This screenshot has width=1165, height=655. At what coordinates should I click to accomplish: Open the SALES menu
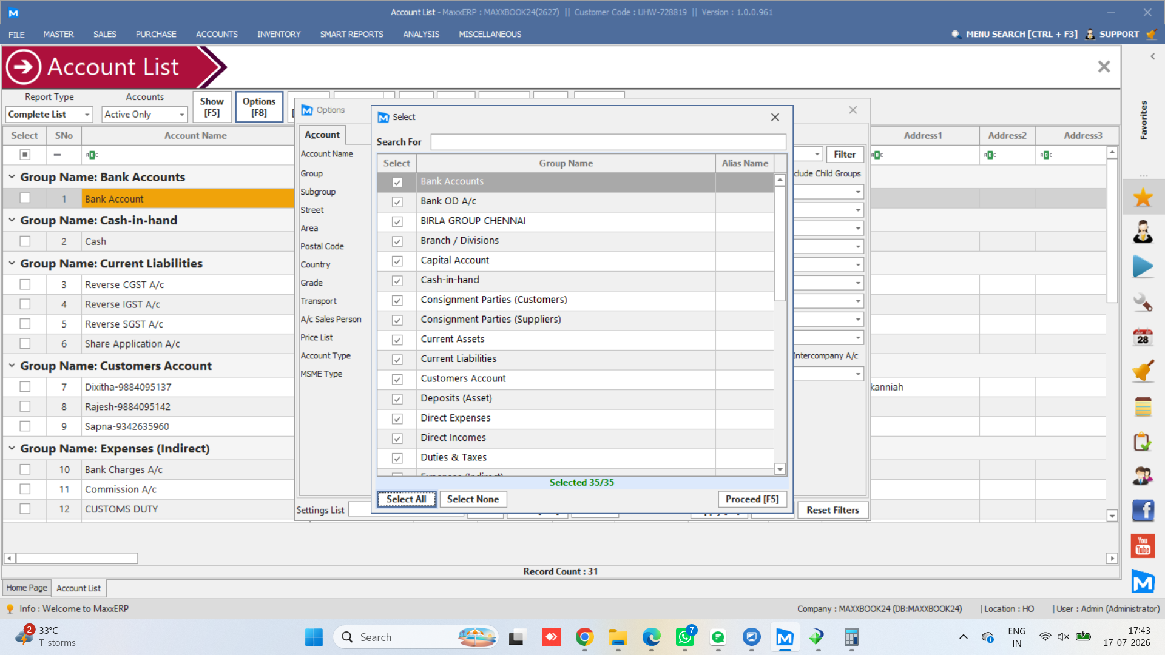point(104,34)
